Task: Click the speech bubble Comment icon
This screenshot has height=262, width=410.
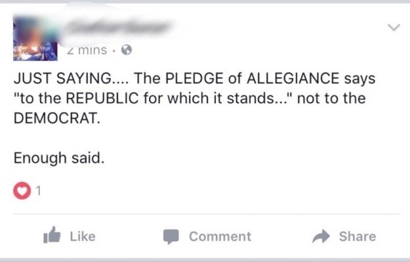Action: [171, 236]
